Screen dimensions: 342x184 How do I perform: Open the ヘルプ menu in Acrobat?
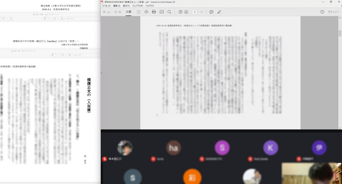(x=149, y=6)
